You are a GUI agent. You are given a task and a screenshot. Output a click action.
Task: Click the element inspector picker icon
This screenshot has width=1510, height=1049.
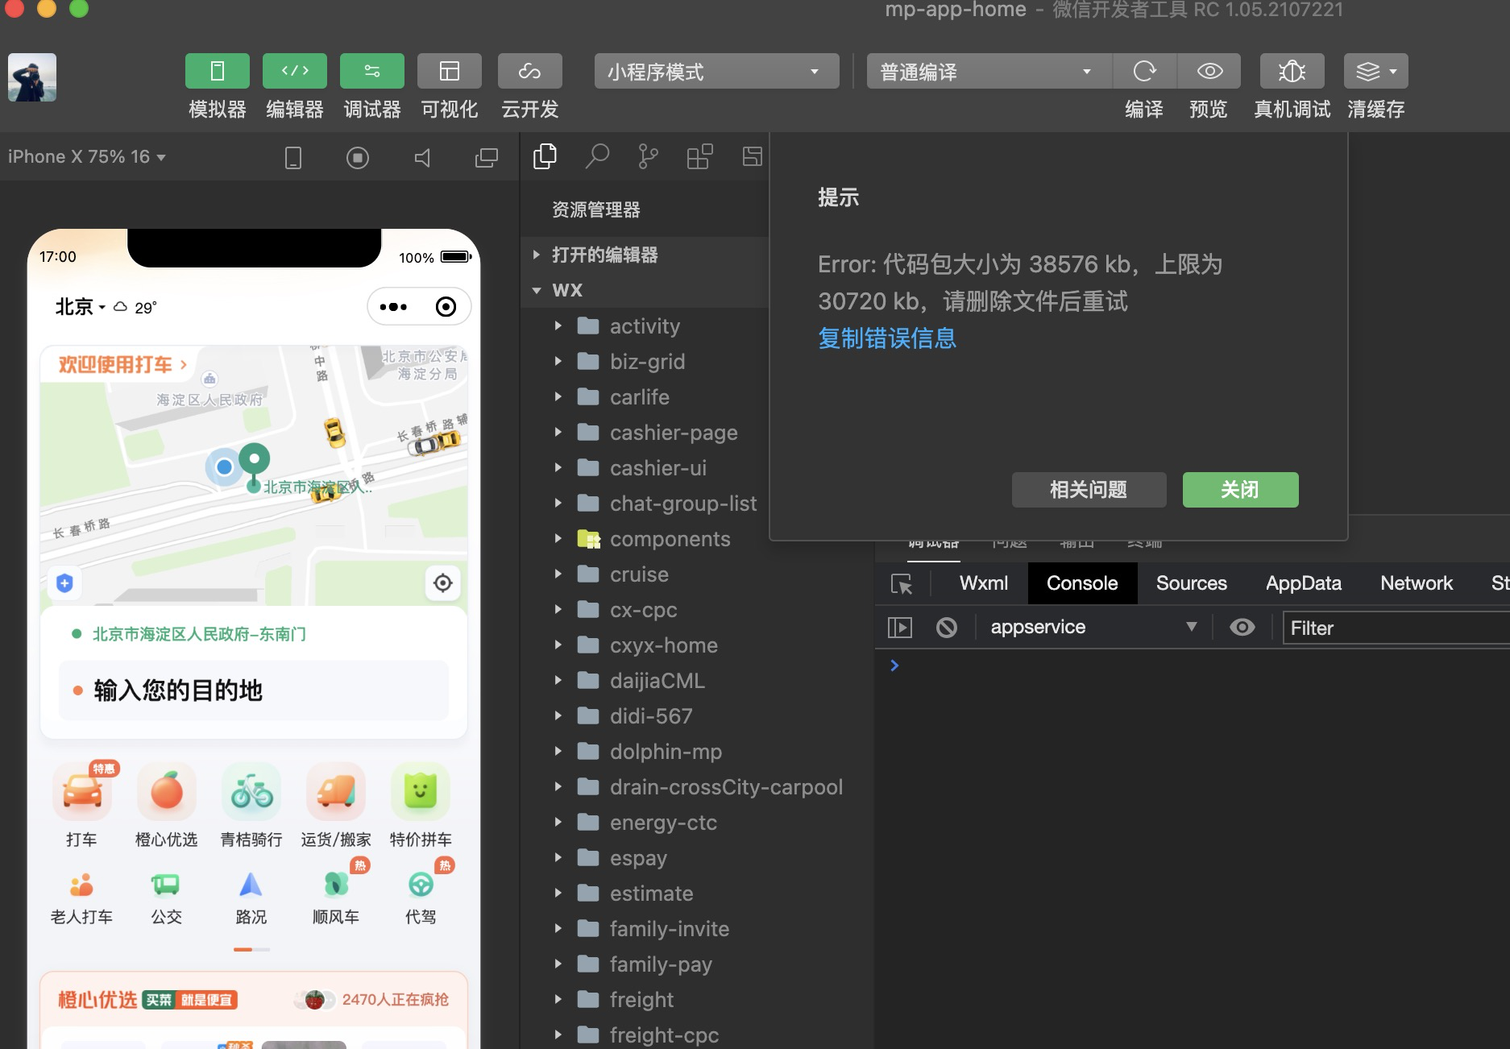[902, 583]
